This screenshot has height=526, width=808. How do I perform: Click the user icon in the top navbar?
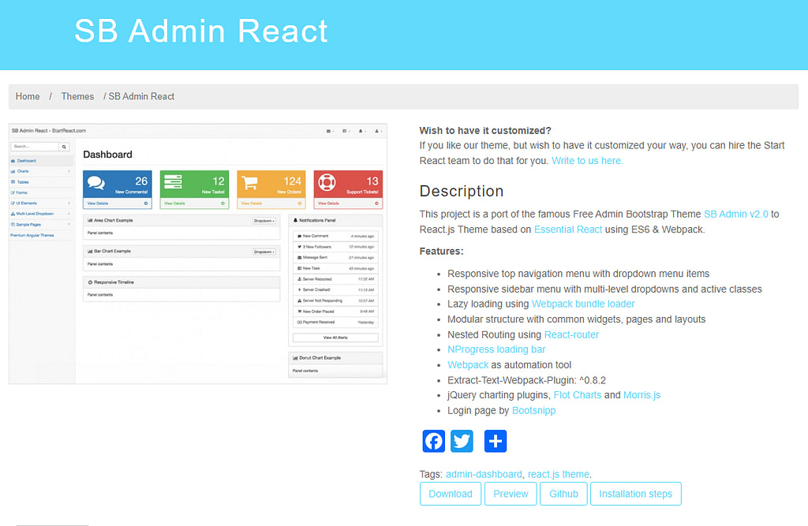[x=377, y=131]
